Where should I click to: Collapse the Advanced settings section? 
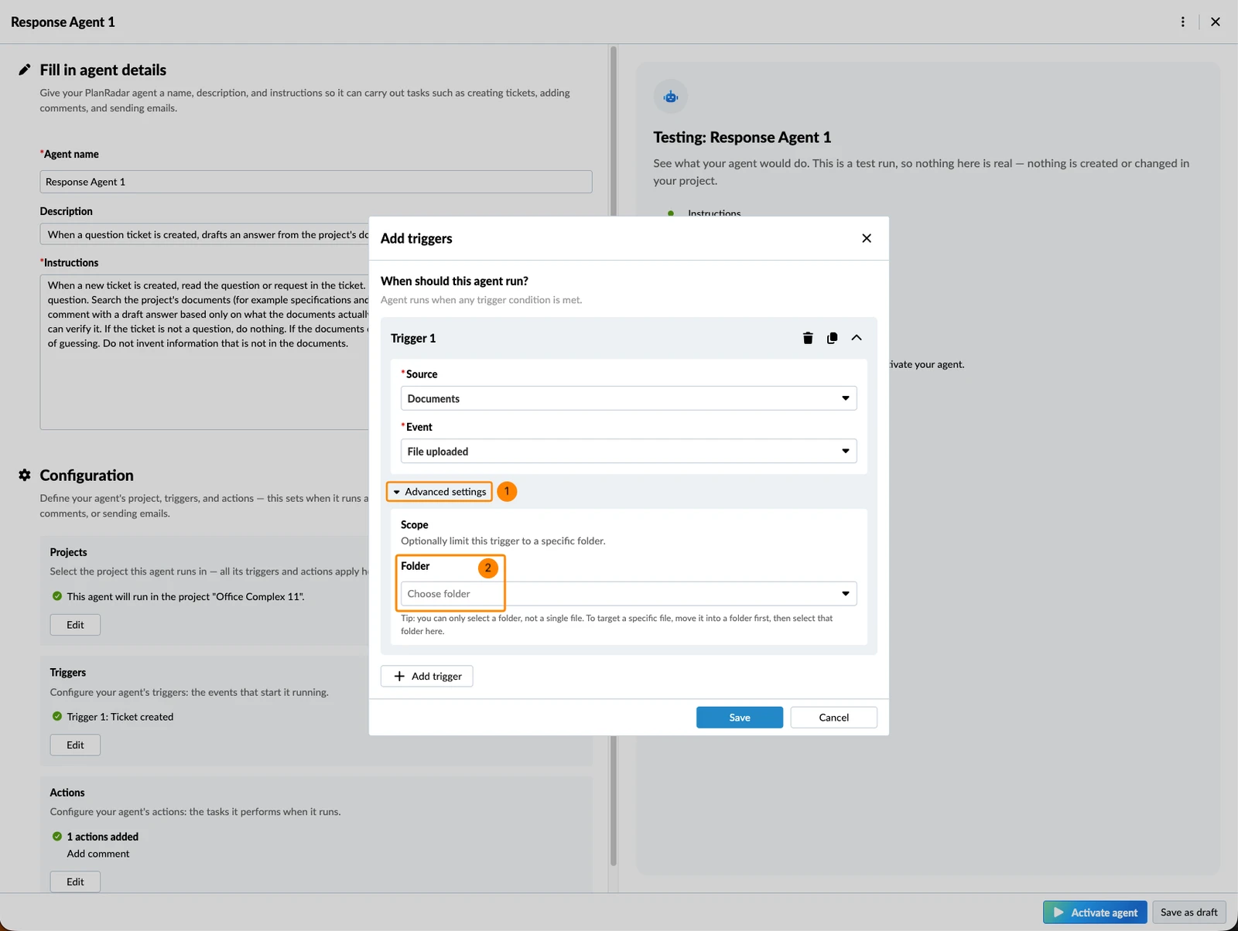click(x=439, y=492)
